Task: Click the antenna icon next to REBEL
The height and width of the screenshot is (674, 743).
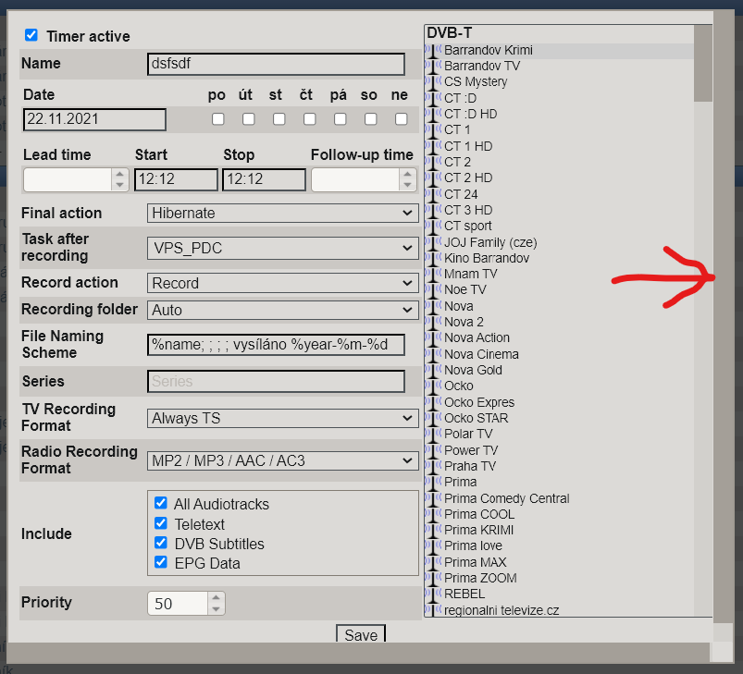Action: pyautogui.click(x=433, y=594)
